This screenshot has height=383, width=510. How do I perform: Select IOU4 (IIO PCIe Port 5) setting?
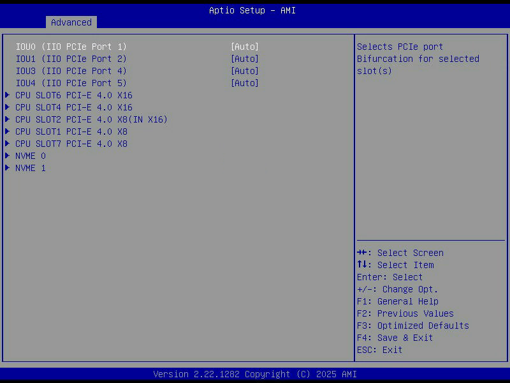pyautogui.click(x=71, y=83)
